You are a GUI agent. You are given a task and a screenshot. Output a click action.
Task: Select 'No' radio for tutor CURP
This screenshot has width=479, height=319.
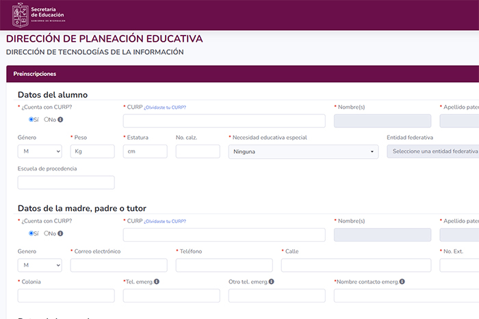point(47,233)
